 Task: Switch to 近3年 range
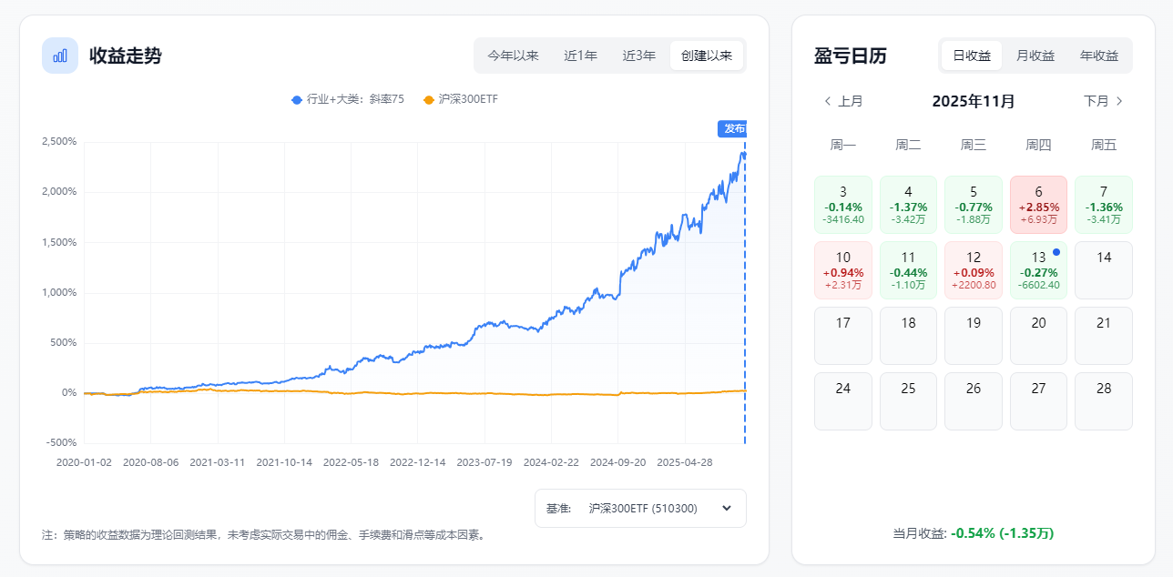638,56
